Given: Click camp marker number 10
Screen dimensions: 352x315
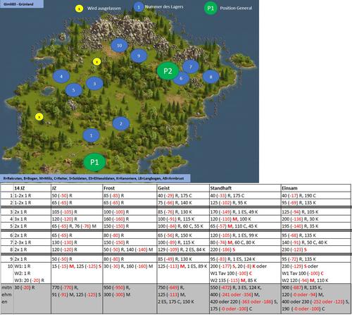Looking at the screenshot, I should (119, 45).
